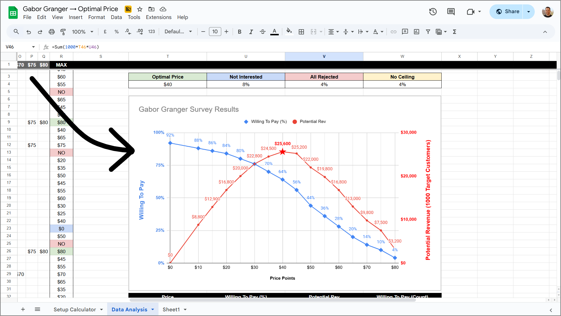Click the print icon
Image resolution: width=561 pixels, height=316 pixels.
pyautogui.click(x=52, y=32)
